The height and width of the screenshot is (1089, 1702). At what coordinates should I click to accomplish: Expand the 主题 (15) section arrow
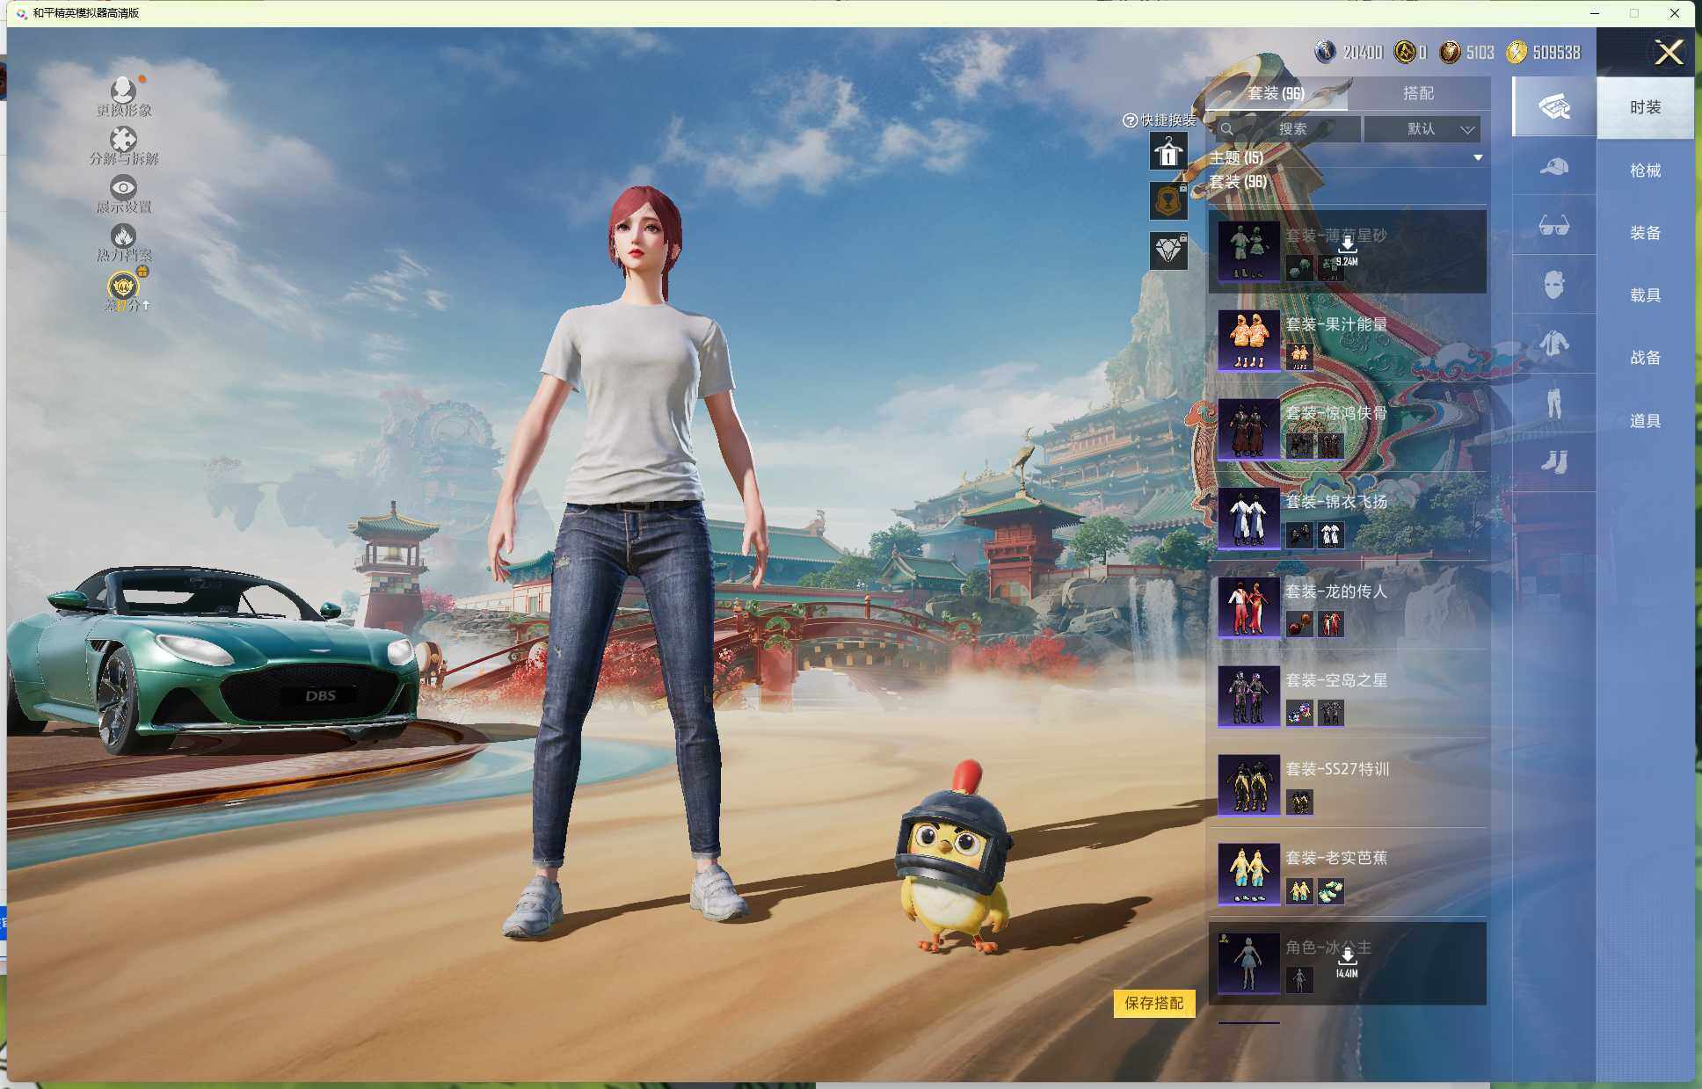pos(1478,158)
